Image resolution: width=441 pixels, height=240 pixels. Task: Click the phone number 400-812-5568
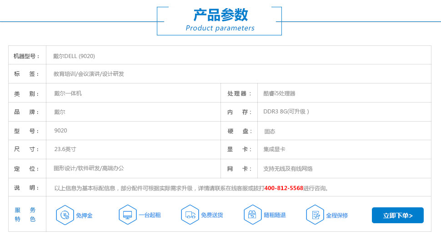pos(284,188)
